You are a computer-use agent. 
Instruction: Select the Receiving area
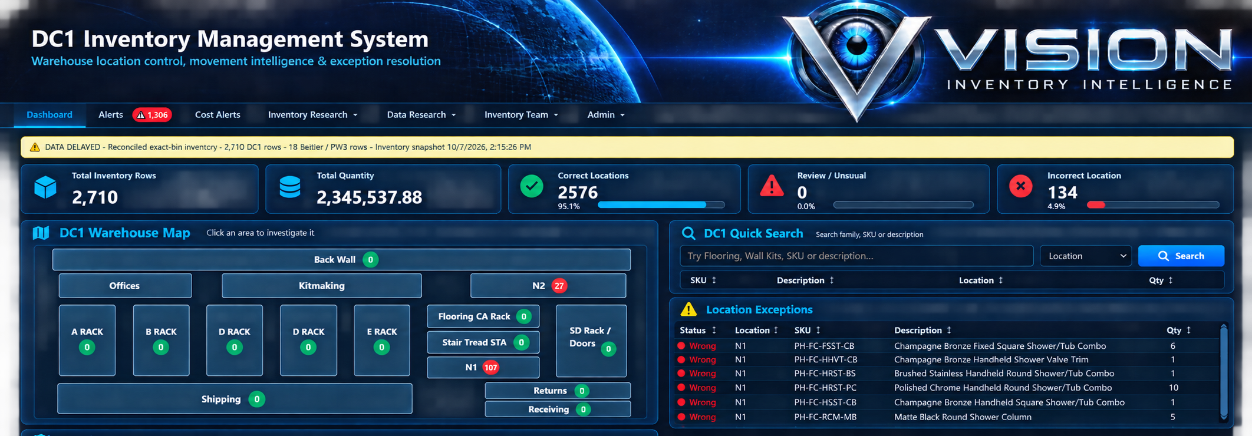(x=558, y=409)
